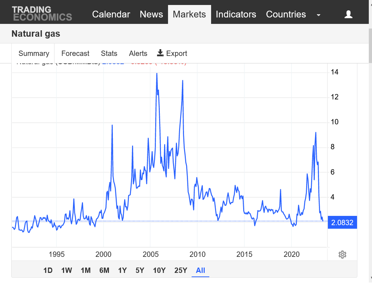The height and width of the screenshot is (285, 372).
Task: Click the 10 y-axis value
Action: coord(335,122)
